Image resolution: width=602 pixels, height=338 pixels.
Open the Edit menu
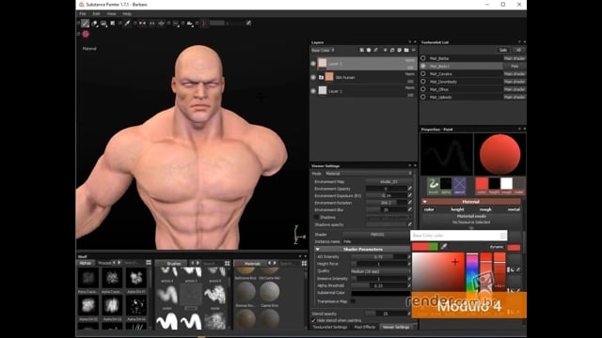tap(96, 14)
